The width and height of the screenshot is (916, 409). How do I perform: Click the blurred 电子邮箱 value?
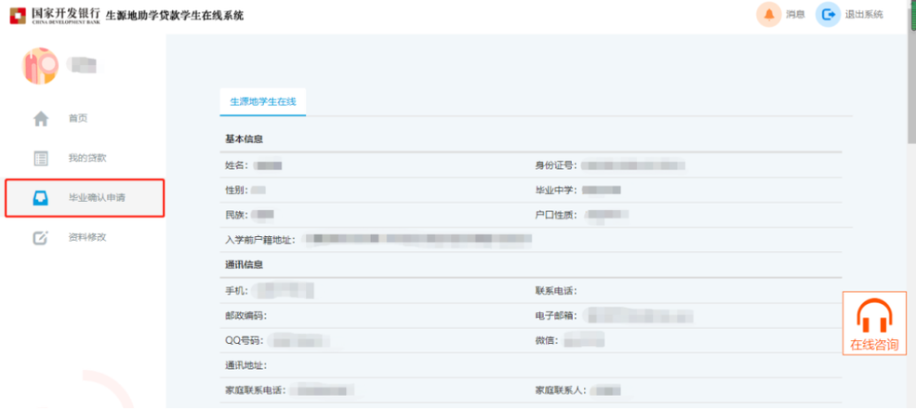tap(642, 315)
